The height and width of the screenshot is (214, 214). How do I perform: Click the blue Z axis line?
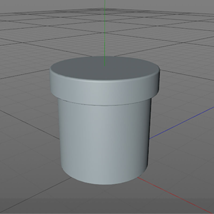coord(182,123)
